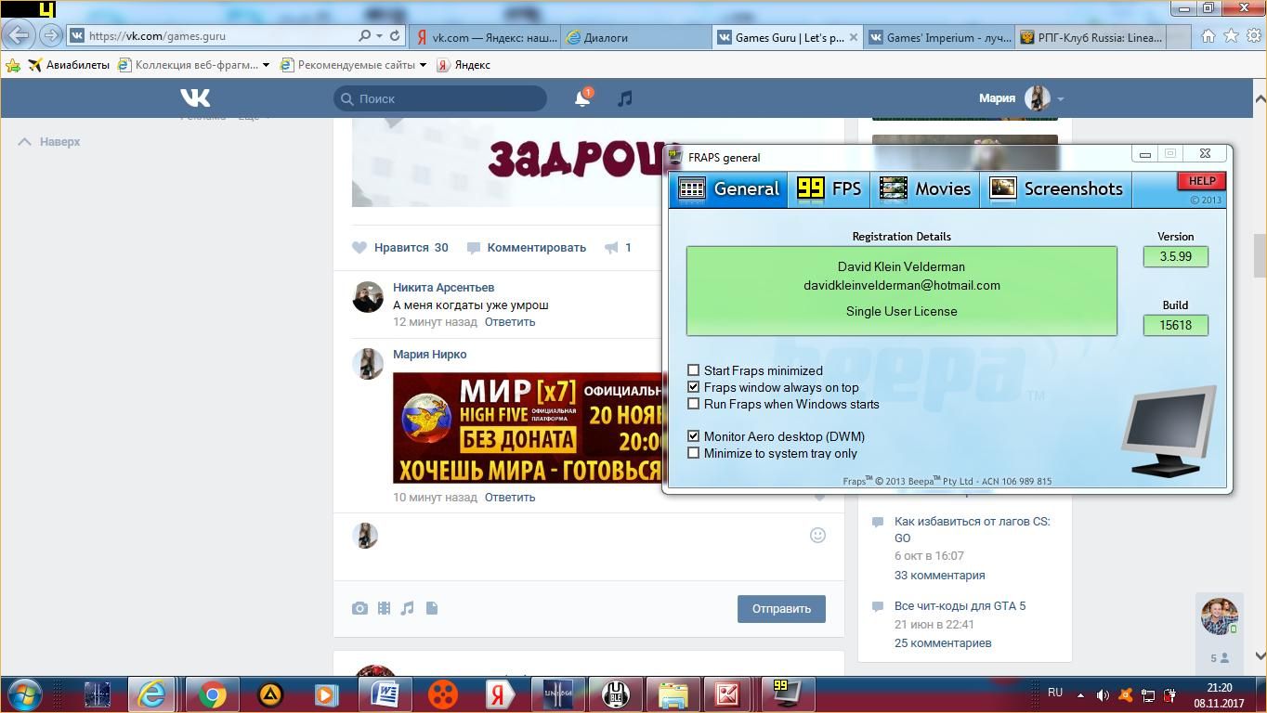Refresh the page with reload icon
The height and width of the screenshot is (713, 1267).
point(395,35)
